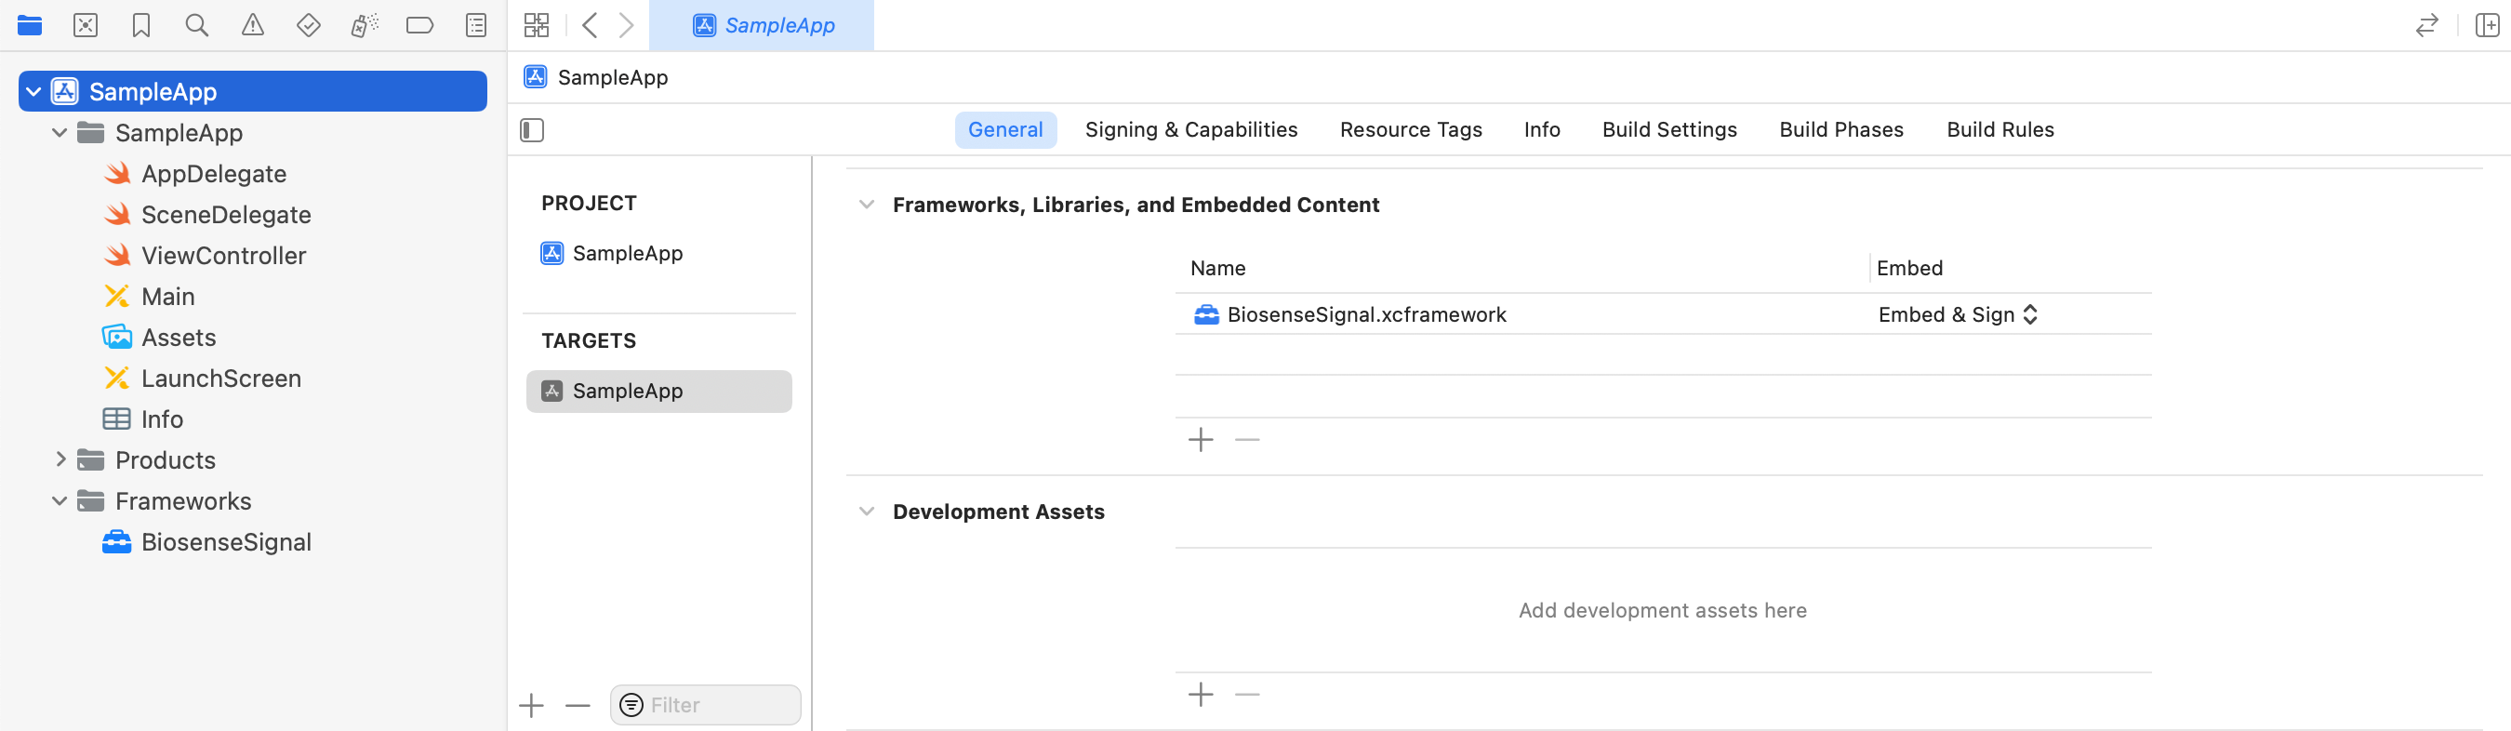Collapse the Development Assets section
The height and width of the screenshot is (731, 2511).
[x=867, y=512]
